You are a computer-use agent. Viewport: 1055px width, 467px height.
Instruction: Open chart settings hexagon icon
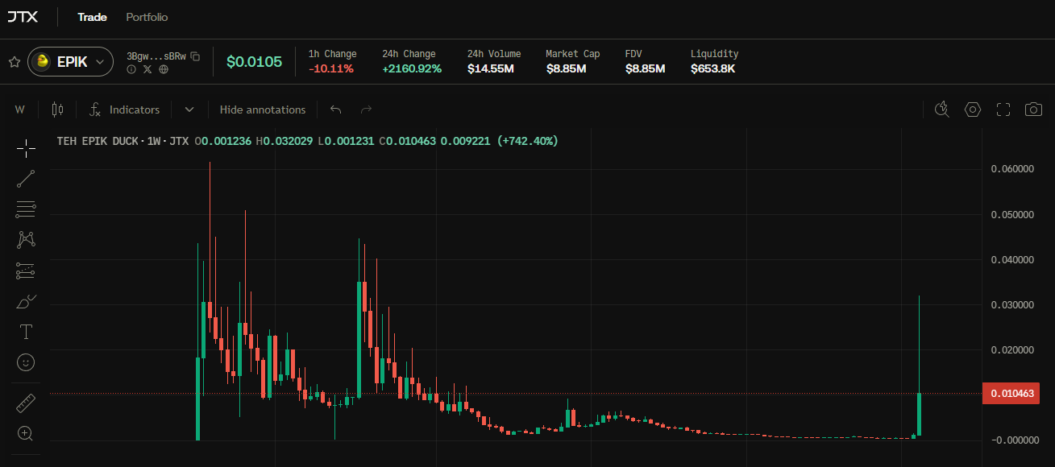(973, 110)
